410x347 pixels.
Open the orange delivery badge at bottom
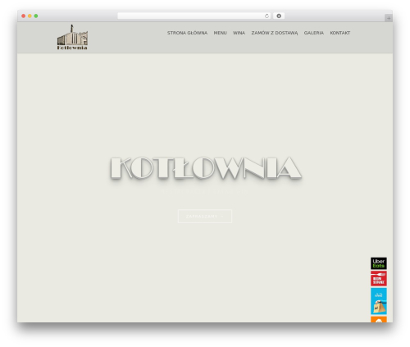[379, 319]
